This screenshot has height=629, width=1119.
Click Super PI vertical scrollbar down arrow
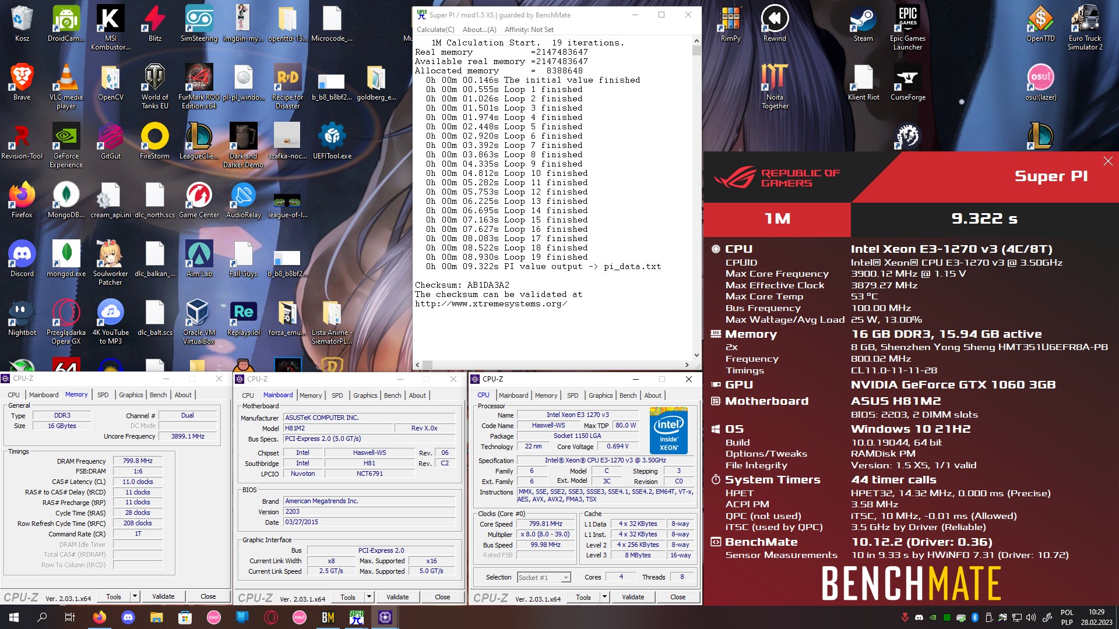(696, 355)
